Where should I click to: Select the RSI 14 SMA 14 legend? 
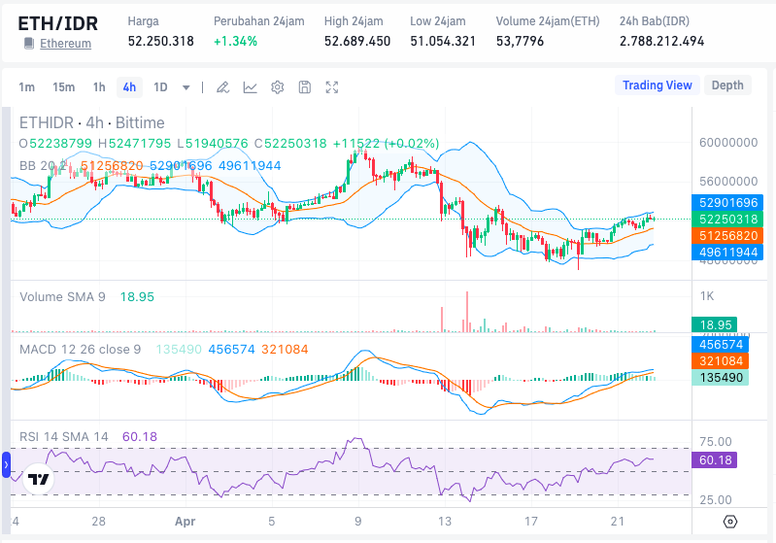pyautogui.click(x=63, y=436)
